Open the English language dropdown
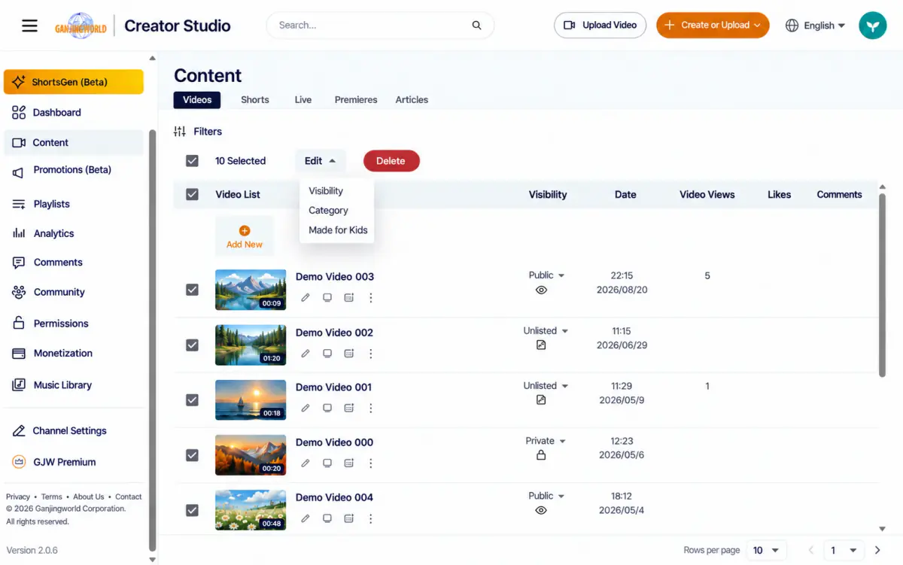Screen dimensions: 903x565 (815, 26)
